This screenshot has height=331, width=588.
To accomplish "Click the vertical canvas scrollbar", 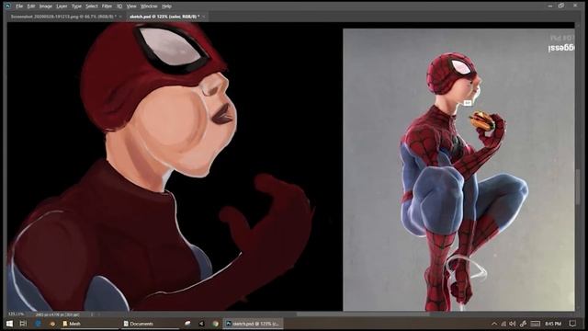I will 578,187.
